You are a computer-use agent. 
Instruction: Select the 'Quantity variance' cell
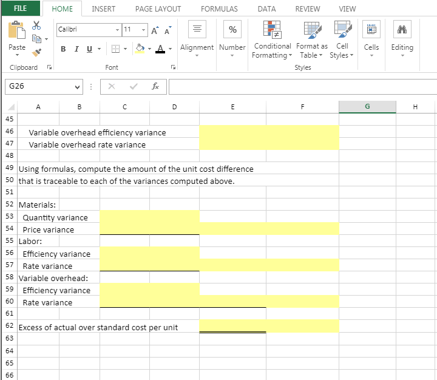tap(55, 217)
